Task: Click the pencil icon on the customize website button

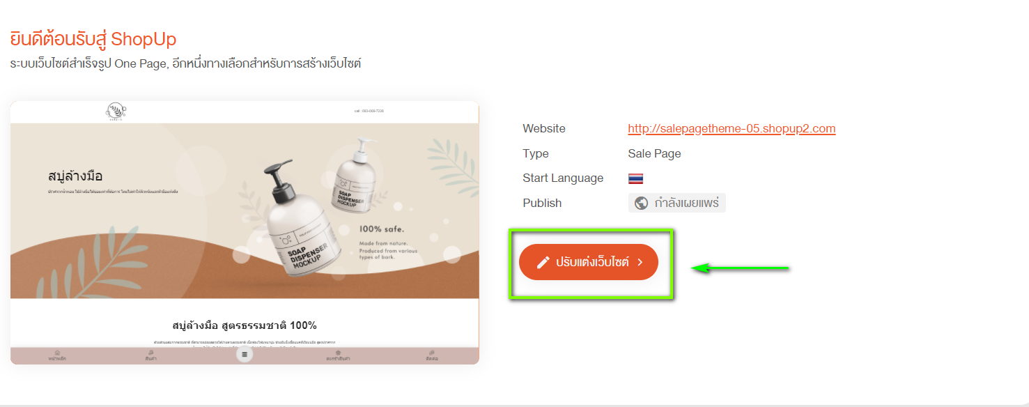Action: pos(543,262)
